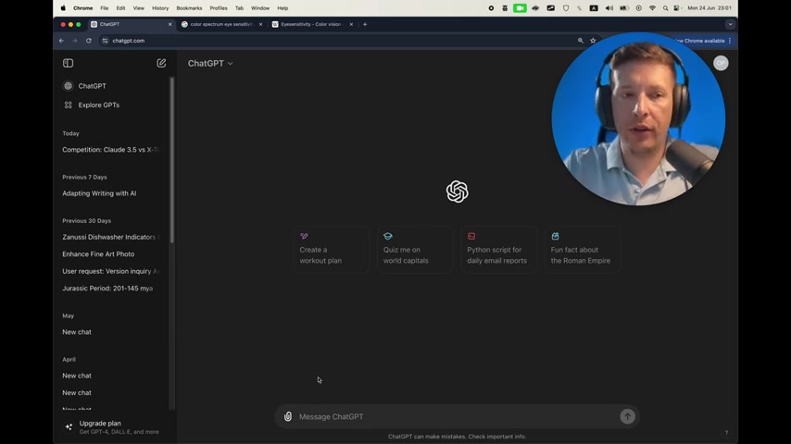Click the Wi-Fi status icon
791x444 pixels.
click(652, 8)
